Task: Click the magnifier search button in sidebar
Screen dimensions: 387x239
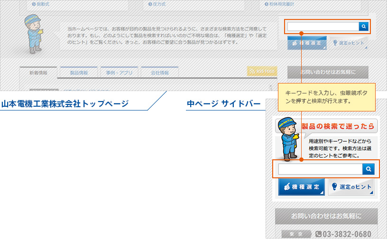Action: (369, 169)
